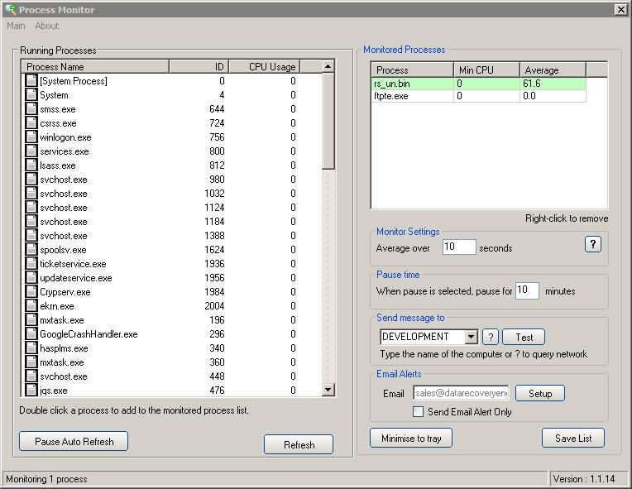
Task: Enable Send Email Alert Only checkbox
Action: [418, 411]
